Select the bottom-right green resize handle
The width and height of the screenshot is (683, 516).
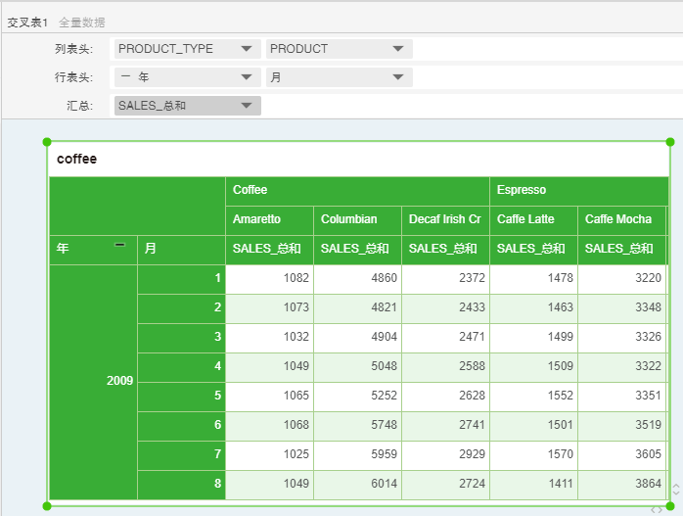point(671,506)
